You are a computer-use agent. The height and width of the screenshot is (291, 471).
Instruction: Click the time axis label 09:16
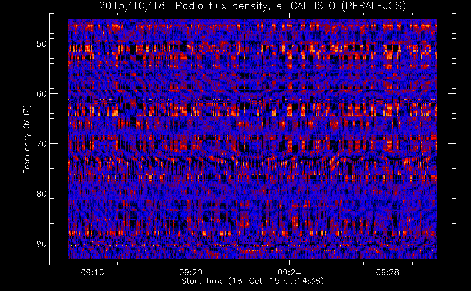93,273
